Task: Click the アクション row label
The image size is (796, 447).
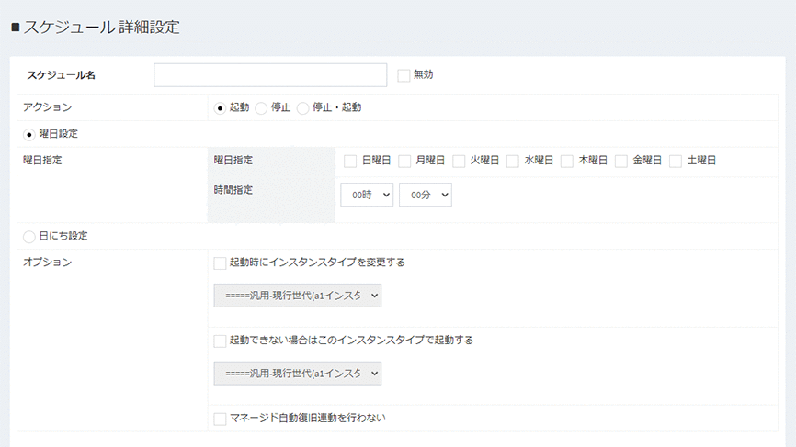Action: point(47,107)
